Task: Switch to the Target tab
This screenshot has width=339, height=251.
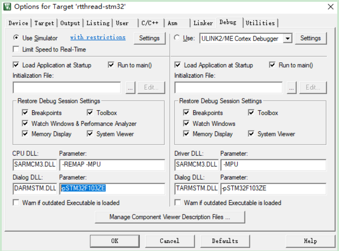Action: (44, 23)
